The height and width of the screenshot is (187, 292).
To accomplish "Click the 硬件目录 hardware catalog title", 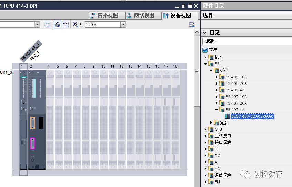I will click(213, 6).
